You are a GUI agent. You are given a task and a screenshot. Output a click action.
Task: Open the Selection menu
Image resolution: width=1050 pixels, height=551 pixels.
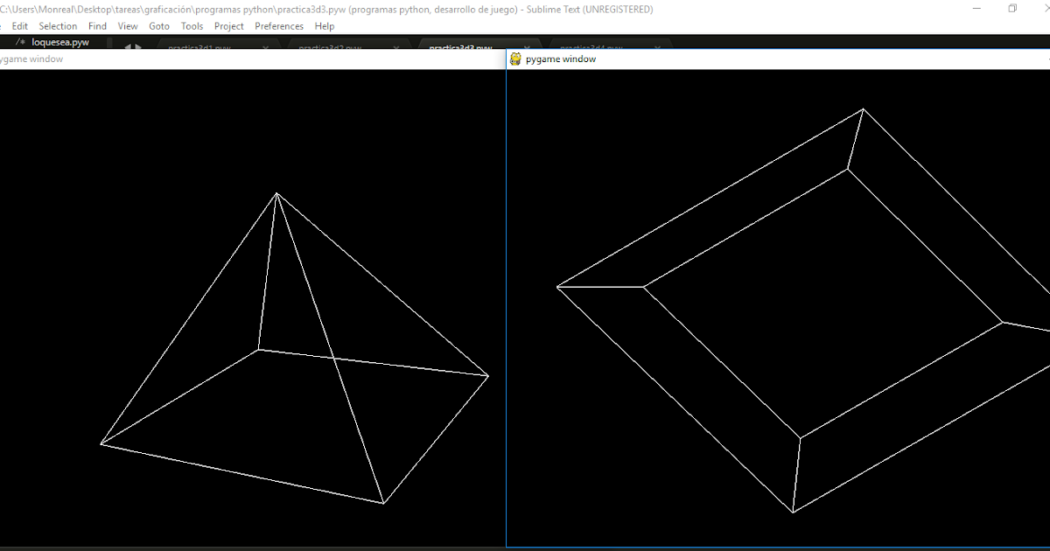[x=58, y=25]
